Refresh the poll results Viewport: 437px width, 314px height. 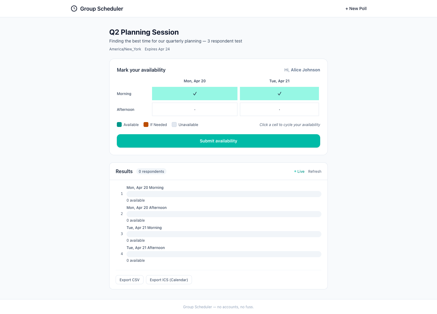point(315,172)
